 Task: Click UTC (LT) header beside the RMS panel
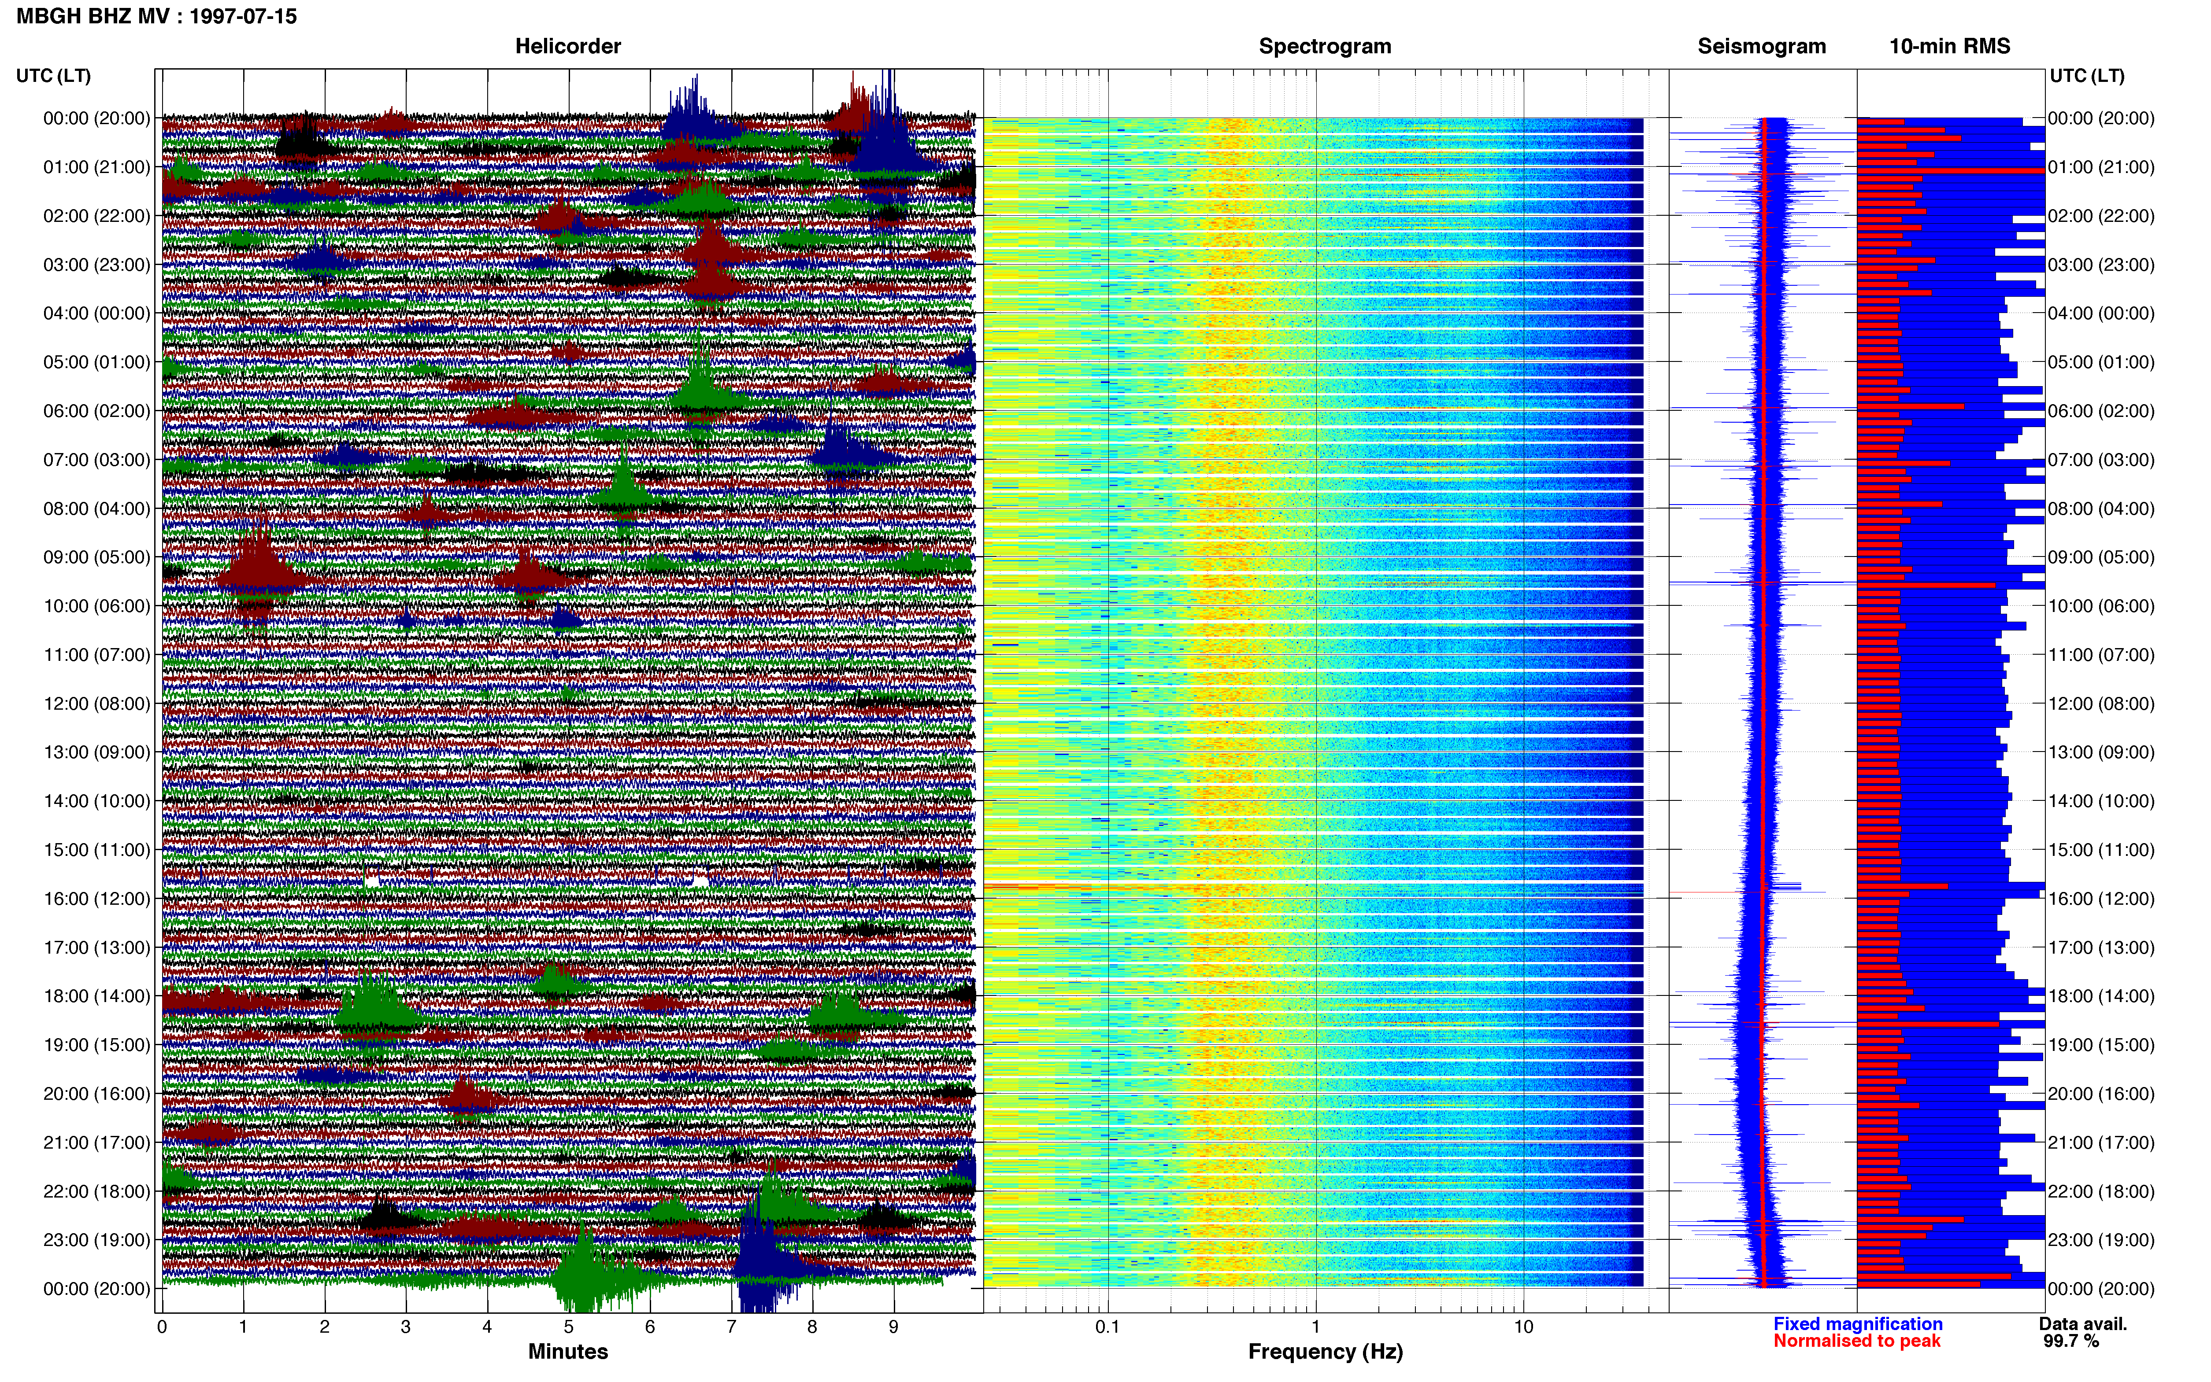click(x=2087, y=76)
